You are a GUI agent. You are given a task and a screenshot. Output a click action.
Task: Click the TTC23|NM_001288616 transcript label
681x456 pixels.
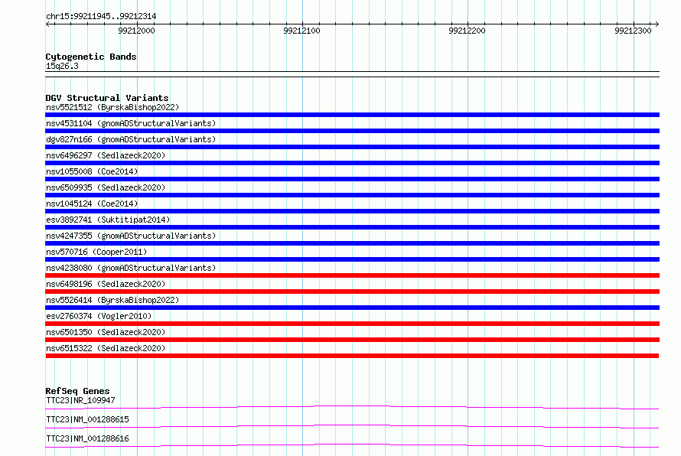87,438
